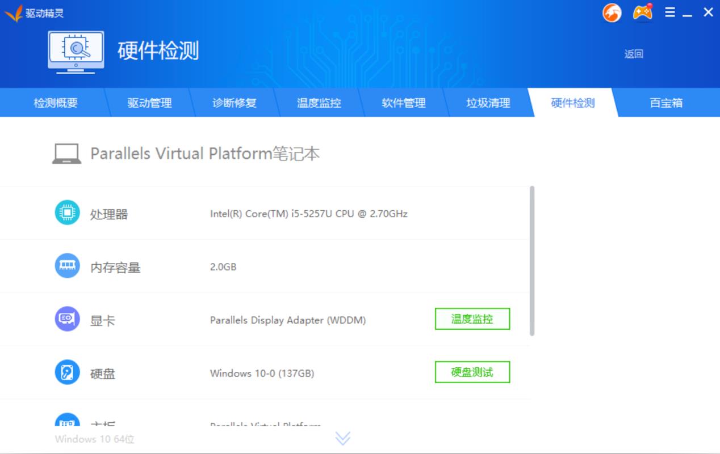
Task: Click the 2.0GB memory value
Action: pyautogui.click(x=223, y=267)
